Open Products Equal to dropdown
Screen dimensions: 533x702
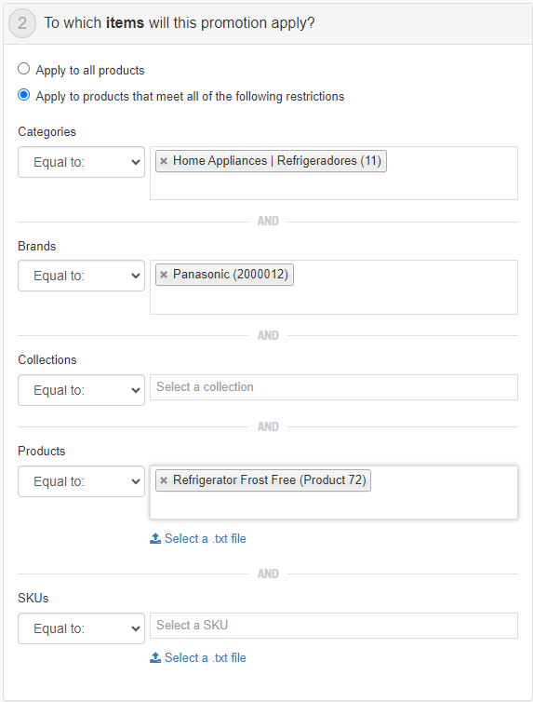coord(81,481)
